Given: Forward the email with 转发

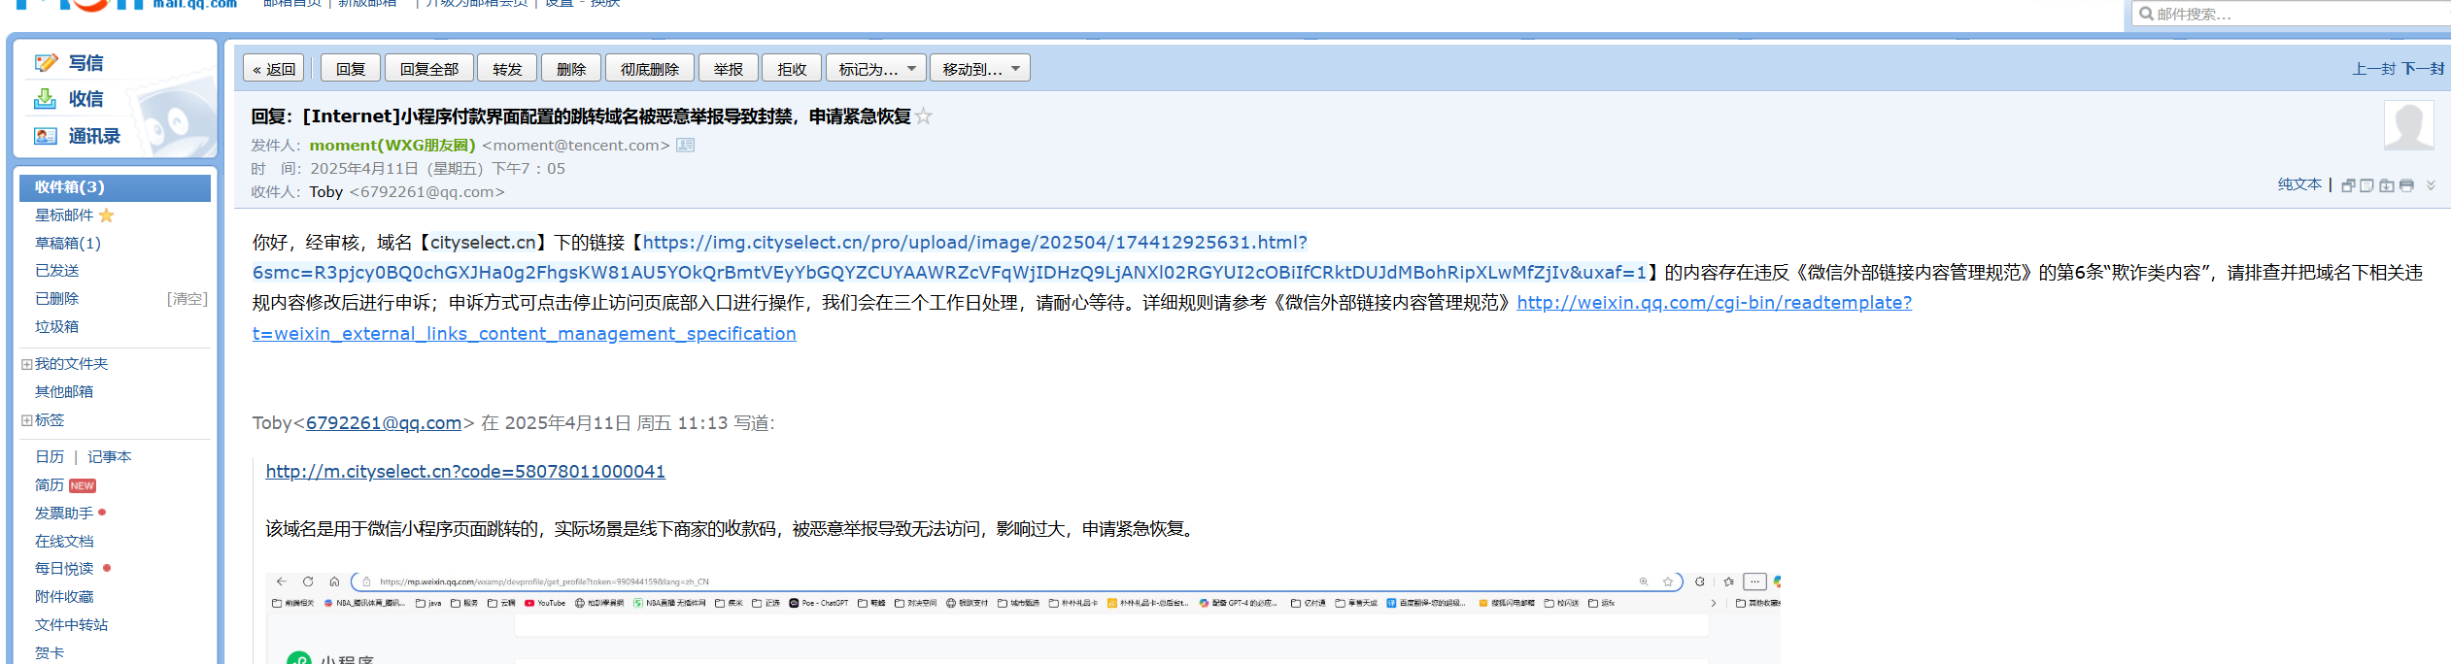Looking at the screenshot, I should (x=507, y=69).
